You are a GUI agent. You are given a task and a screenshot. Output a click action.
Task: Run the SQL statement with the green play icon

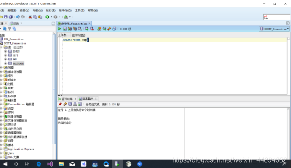point(59,29)
